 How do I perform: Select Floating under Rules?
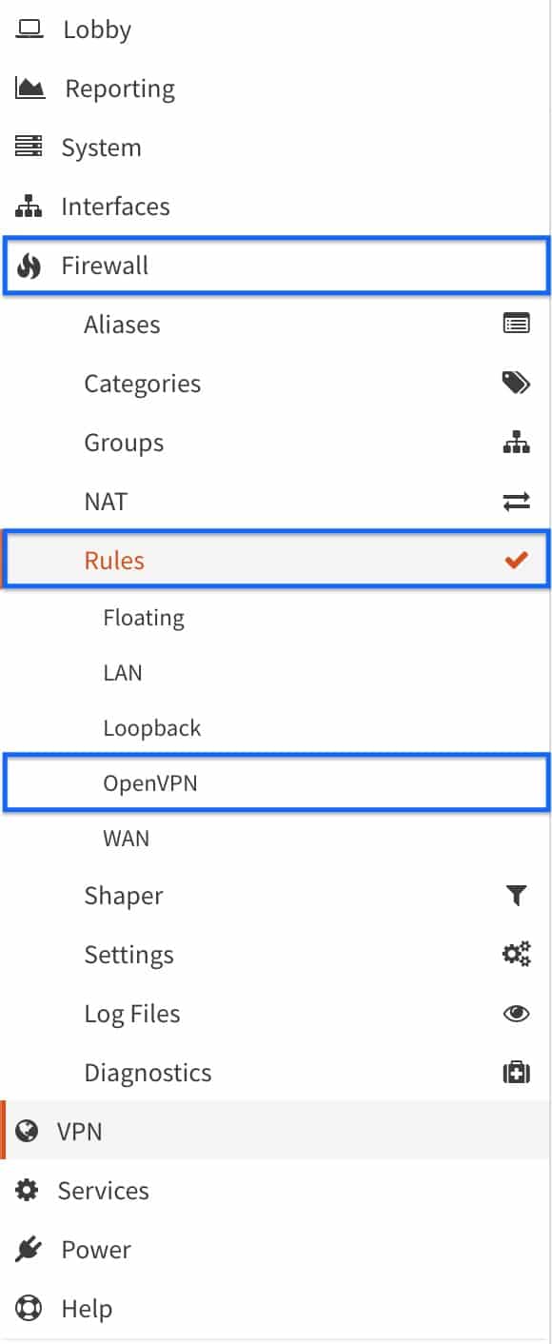[x=144, y=617]
